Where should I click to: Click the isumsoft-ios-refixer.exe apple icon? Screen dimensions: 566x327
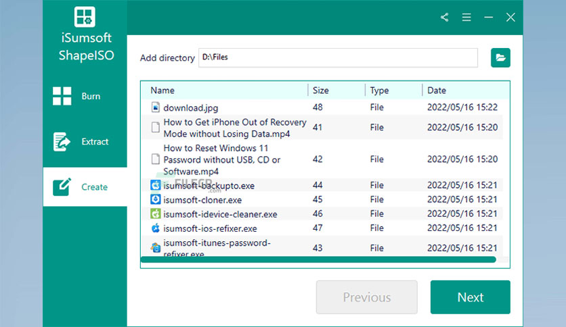[156, 228]
